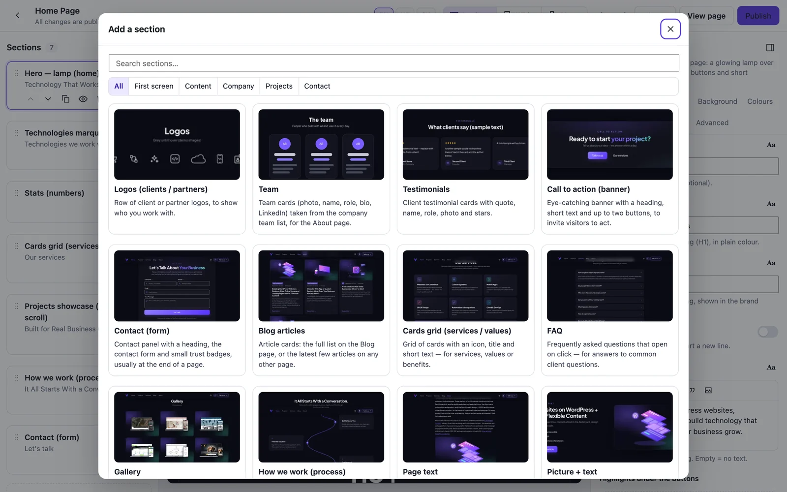
Task: Open the Advanced tab in settings panel
Action: point(712,123)
